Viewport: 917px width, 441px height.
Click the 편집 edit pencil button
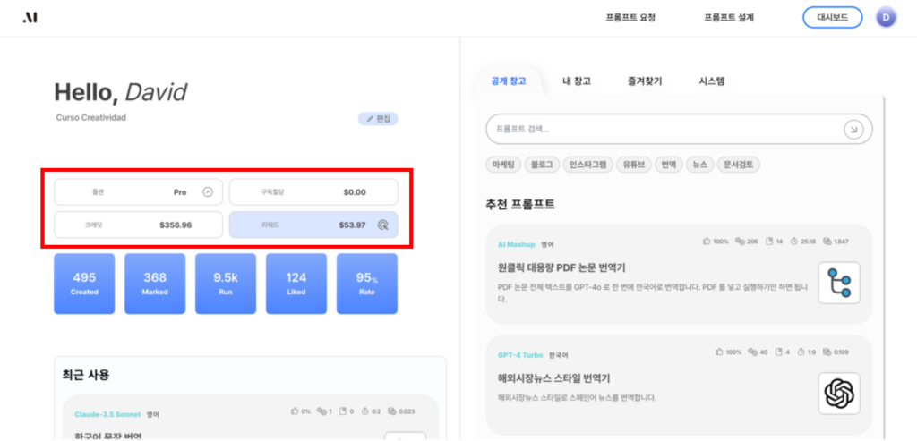click(x=378, y=119)
